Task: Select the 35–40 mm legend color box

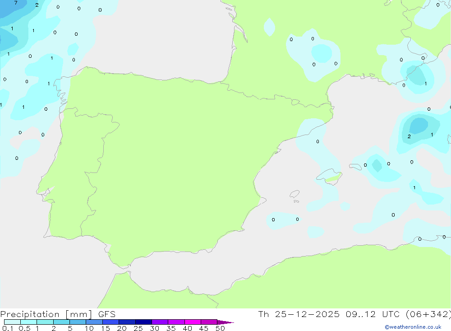Action: click(x=176, y=322)
